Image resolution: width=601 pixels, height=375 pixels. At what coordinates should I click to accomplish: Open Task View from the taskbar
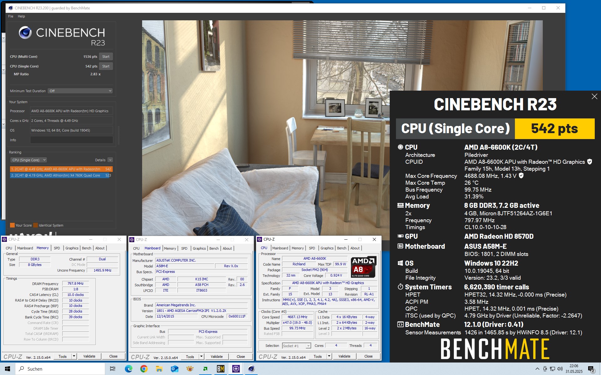click(113, 369)
